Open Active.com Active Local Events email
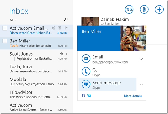Image resolution: width=168 pixels, height=114 pixels. coord(36,107)
